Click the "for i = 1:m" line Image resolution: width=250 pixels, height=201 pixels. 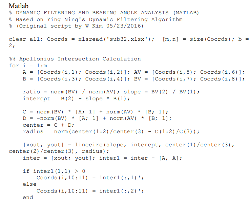[x=28, y=66]
